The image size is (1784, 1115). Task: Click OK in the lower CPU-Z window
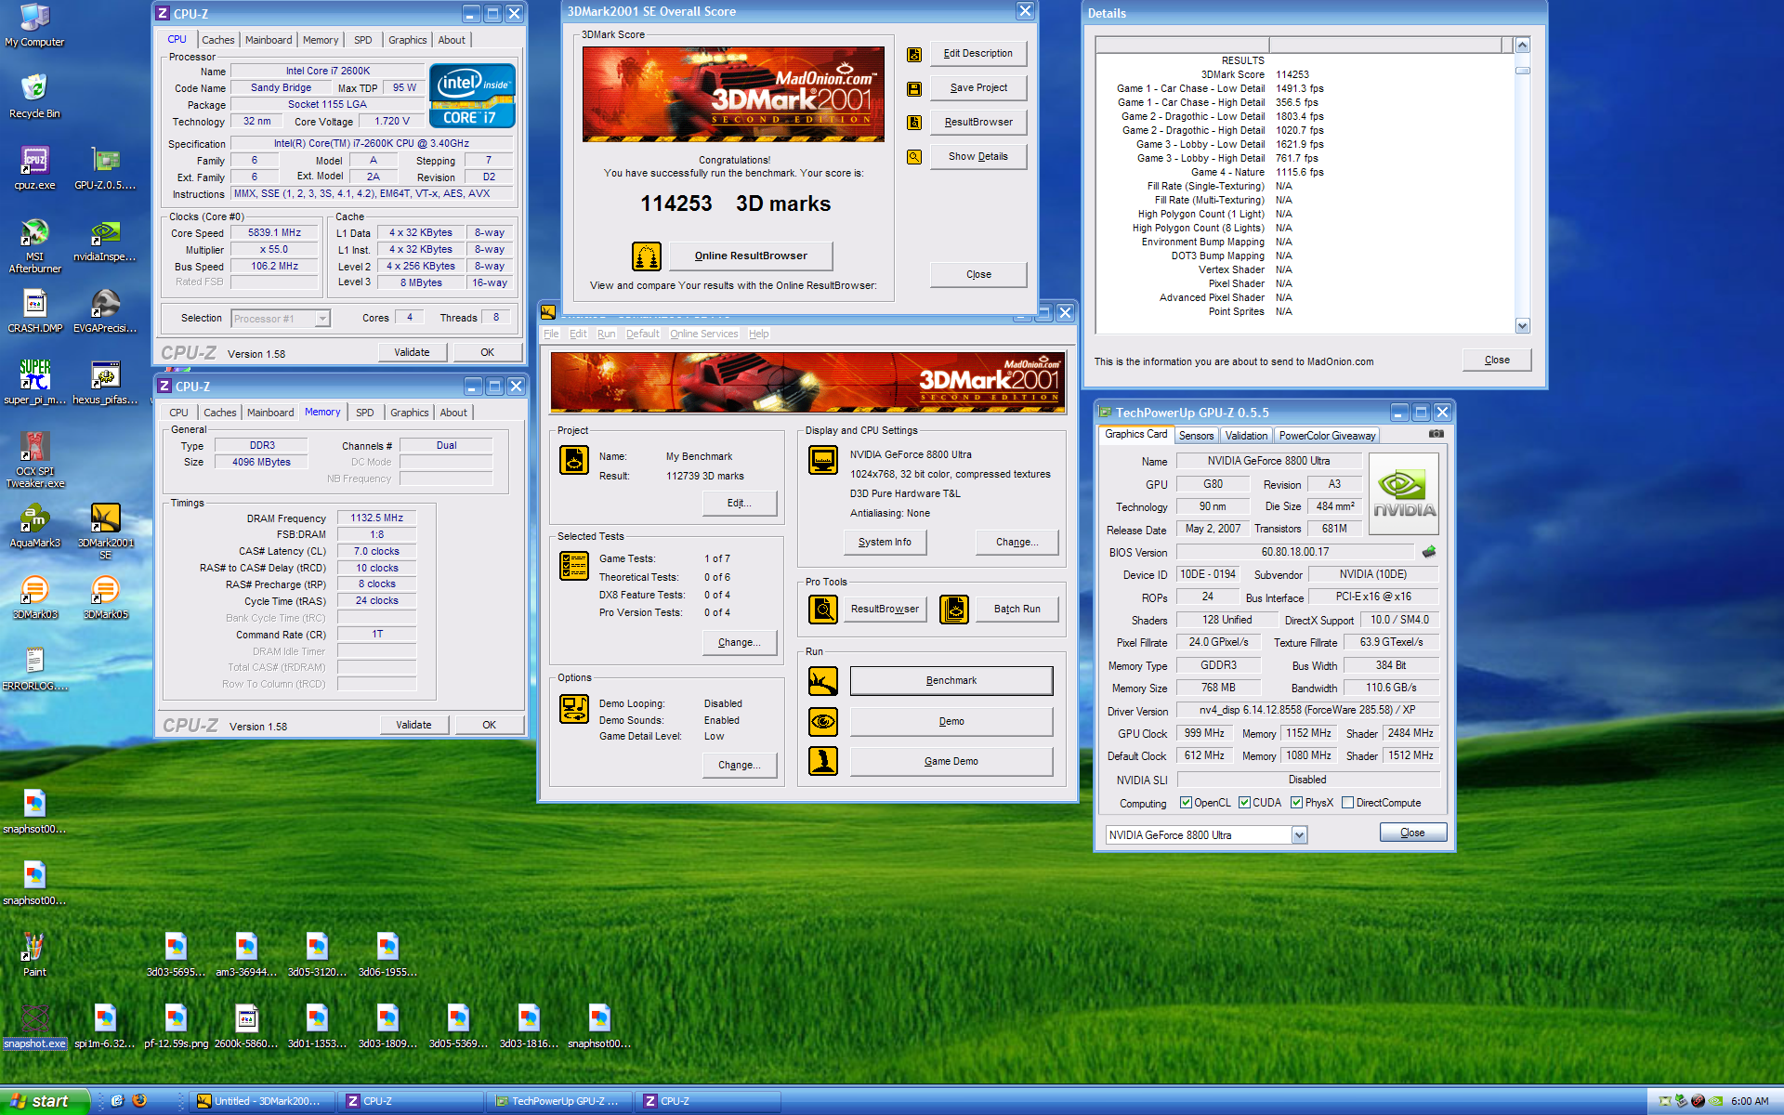(x=489, y=726)
